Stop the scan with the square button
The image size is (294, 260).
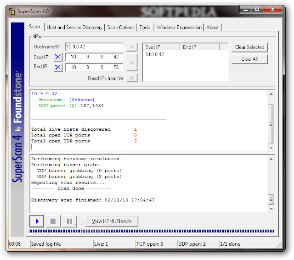tap(53, 221)
